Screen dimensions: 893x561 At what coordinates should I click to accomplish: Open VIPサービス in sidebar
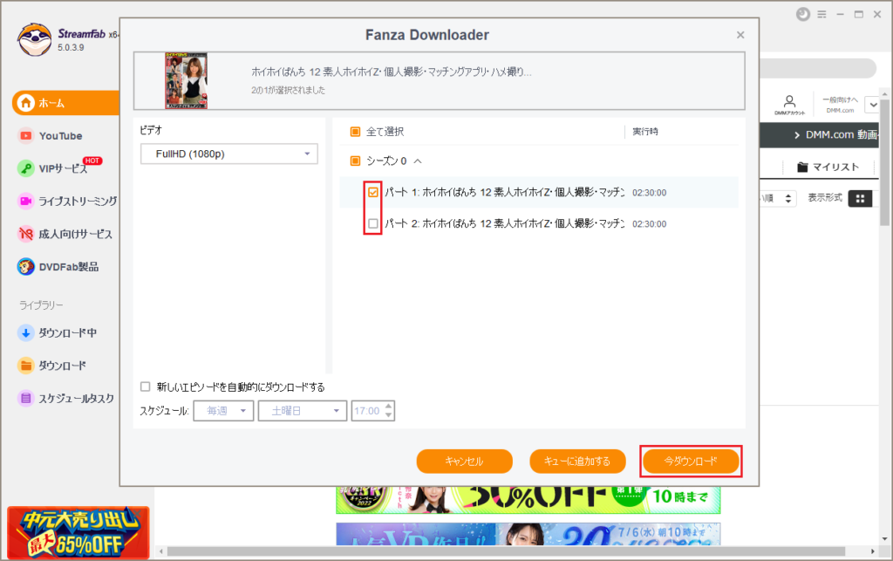coord(63,168)
